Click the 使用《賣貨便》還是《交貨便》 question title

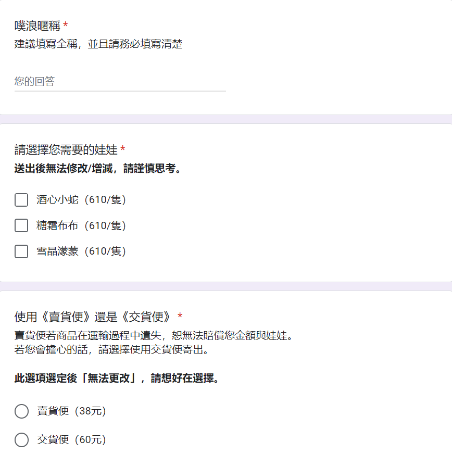[x=93, y=317]
